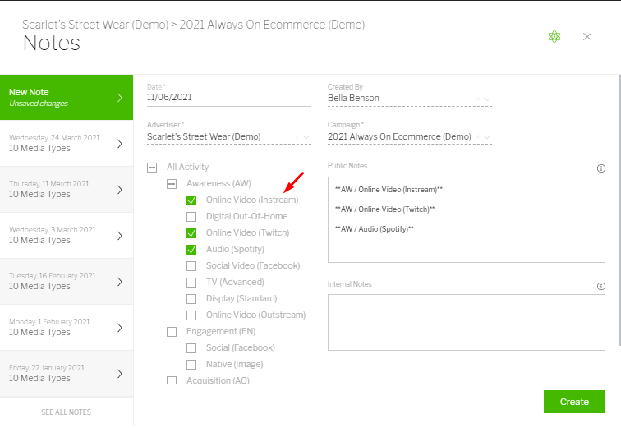
Task: Uncheck Online Video (Instream) checkbox
Action: [191, 200]
